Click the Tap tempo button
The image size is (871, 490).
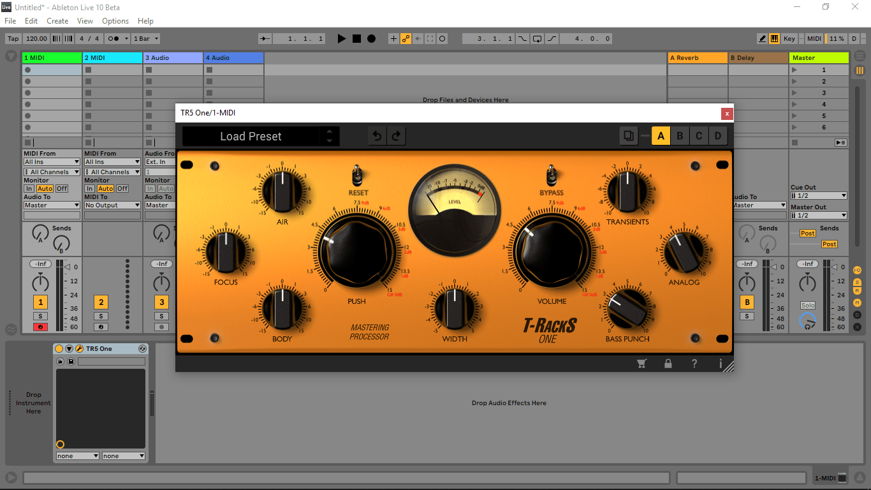click(x=13, y=38)
